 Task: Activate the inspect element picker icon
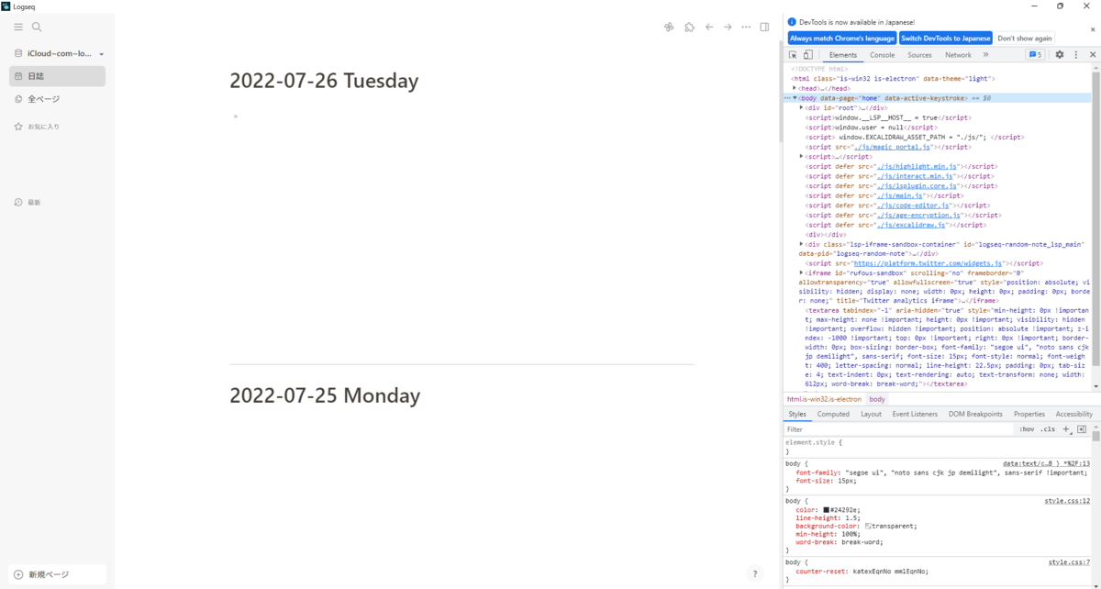pos(794,55)
